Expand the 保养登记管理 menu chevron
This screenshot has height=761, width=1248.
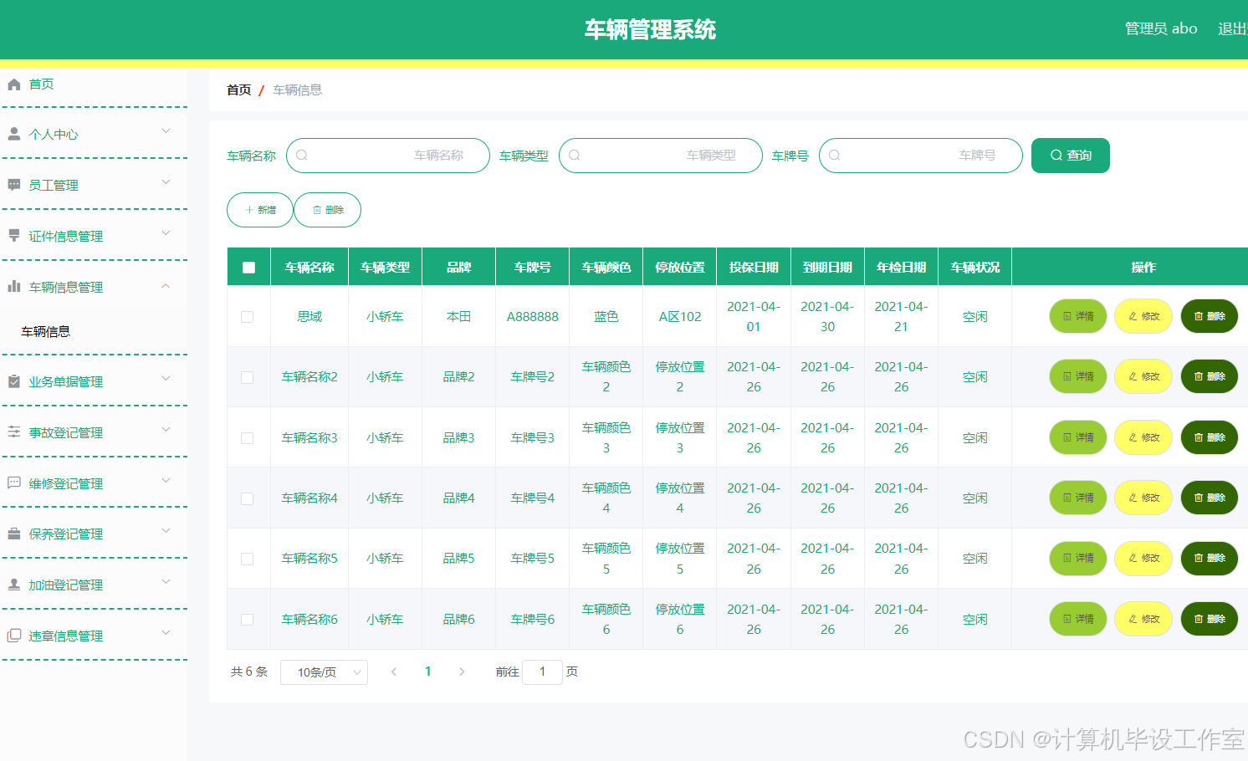(166, 530)
